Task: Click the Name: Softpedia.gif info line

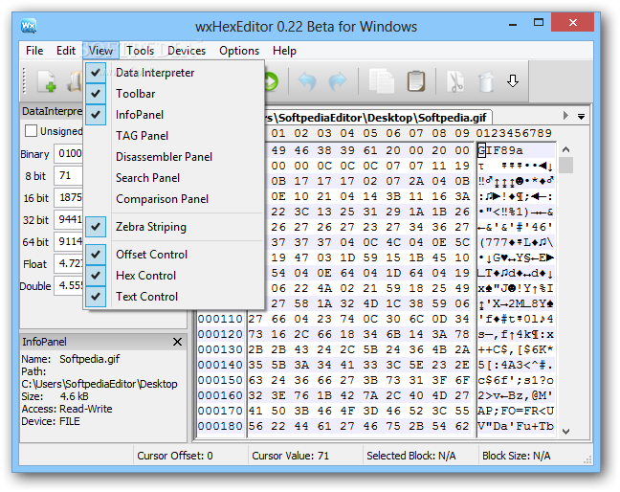Action: (x=71, y=359)
